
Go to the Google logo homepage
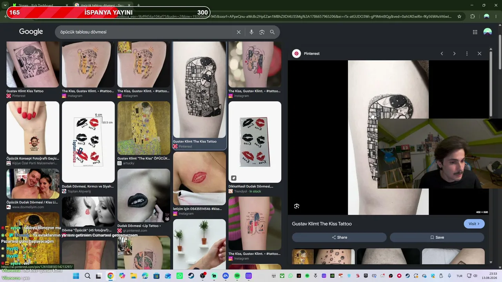coord(31,32)
